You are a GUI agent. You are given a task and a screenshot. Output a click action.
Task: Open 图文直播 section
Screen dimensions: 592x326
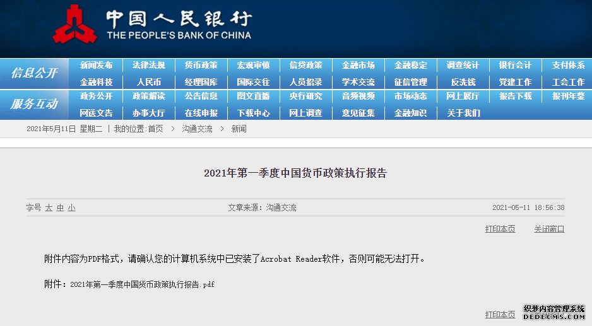click(253, 96)
